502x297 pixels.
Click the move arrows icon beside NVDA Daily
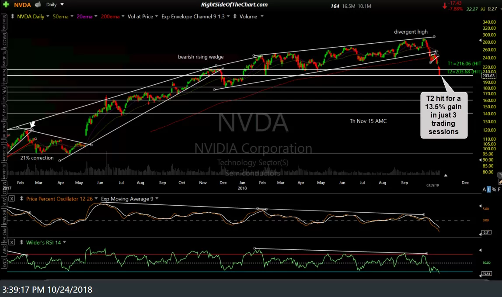click(13, 16)
